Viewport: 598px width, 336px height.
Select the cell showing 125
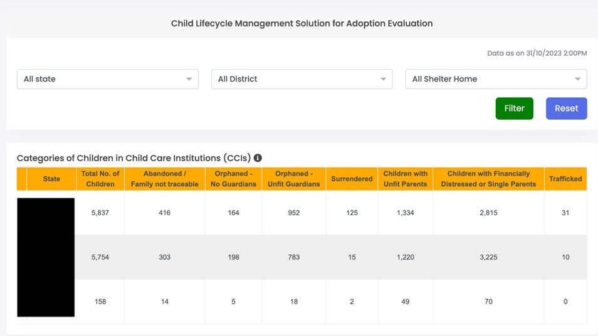352,213
